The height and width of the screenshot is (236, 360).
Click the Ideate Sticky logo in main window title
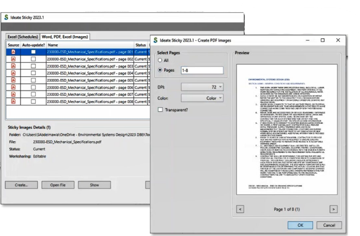pos(6,17)
